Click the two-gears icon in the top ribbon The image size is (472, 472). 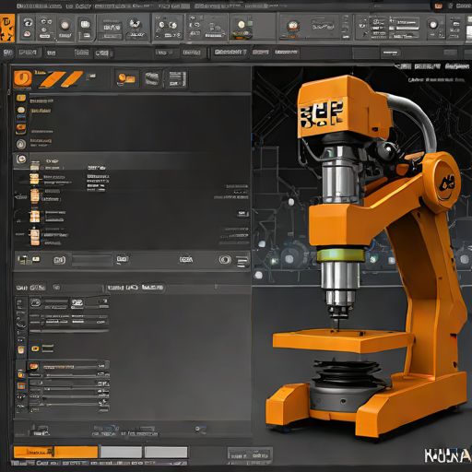pyautogui.click(x=167, y=26)
